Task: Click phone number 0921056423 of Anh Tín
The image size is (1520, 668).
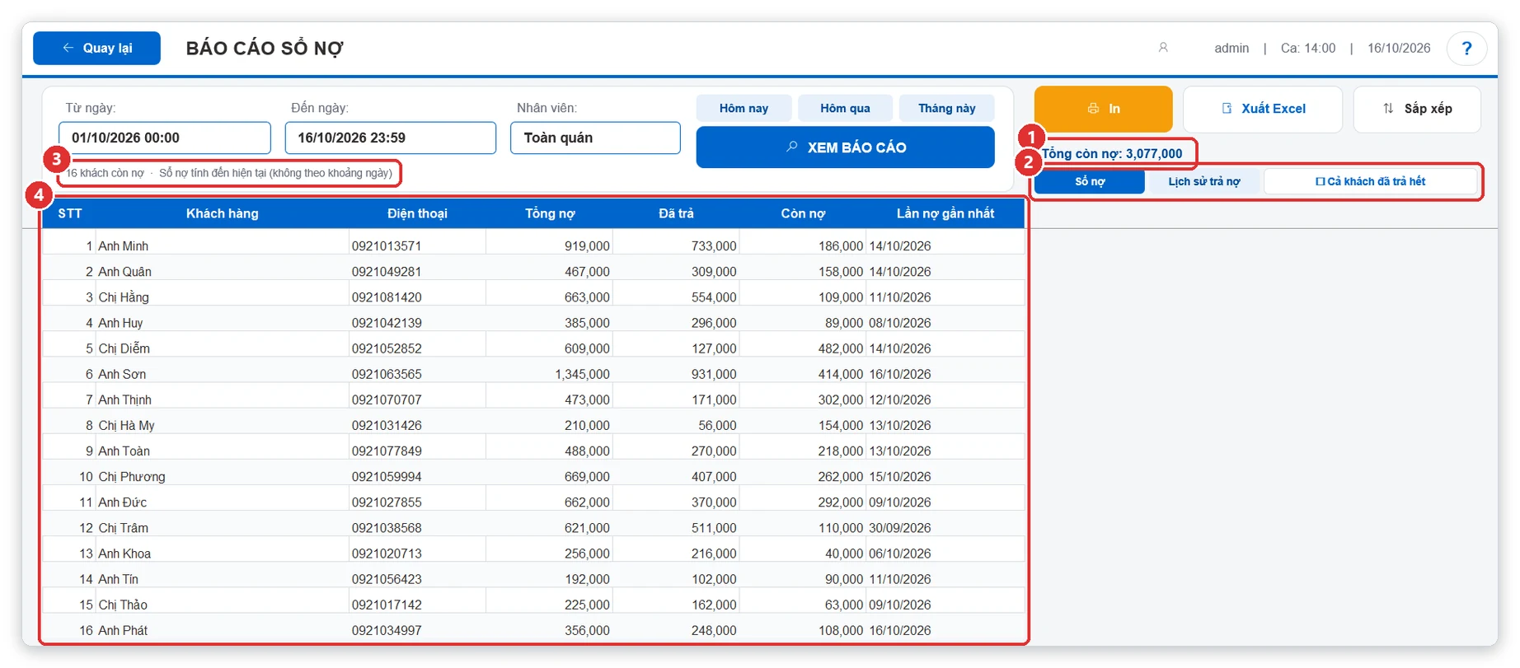Action: point(387,579)
